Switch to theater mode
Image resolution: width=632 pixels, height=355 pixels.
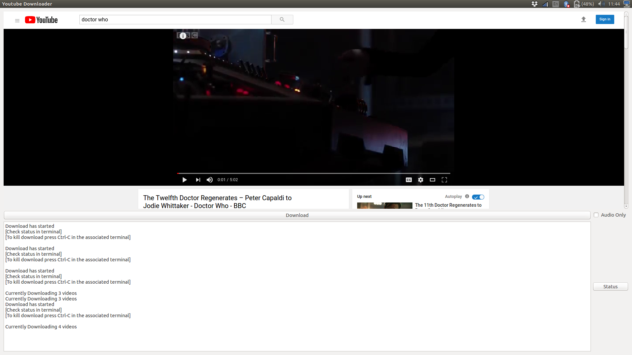[433, 180]
